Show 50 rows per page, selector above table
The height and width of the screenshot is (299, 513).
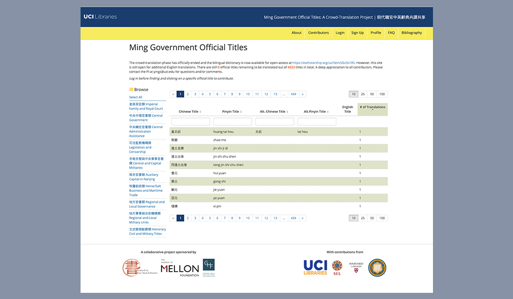[372, 94]
